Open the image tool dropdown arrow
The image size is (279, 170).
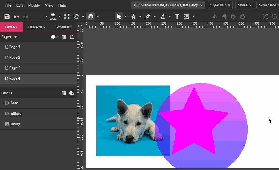193,16
